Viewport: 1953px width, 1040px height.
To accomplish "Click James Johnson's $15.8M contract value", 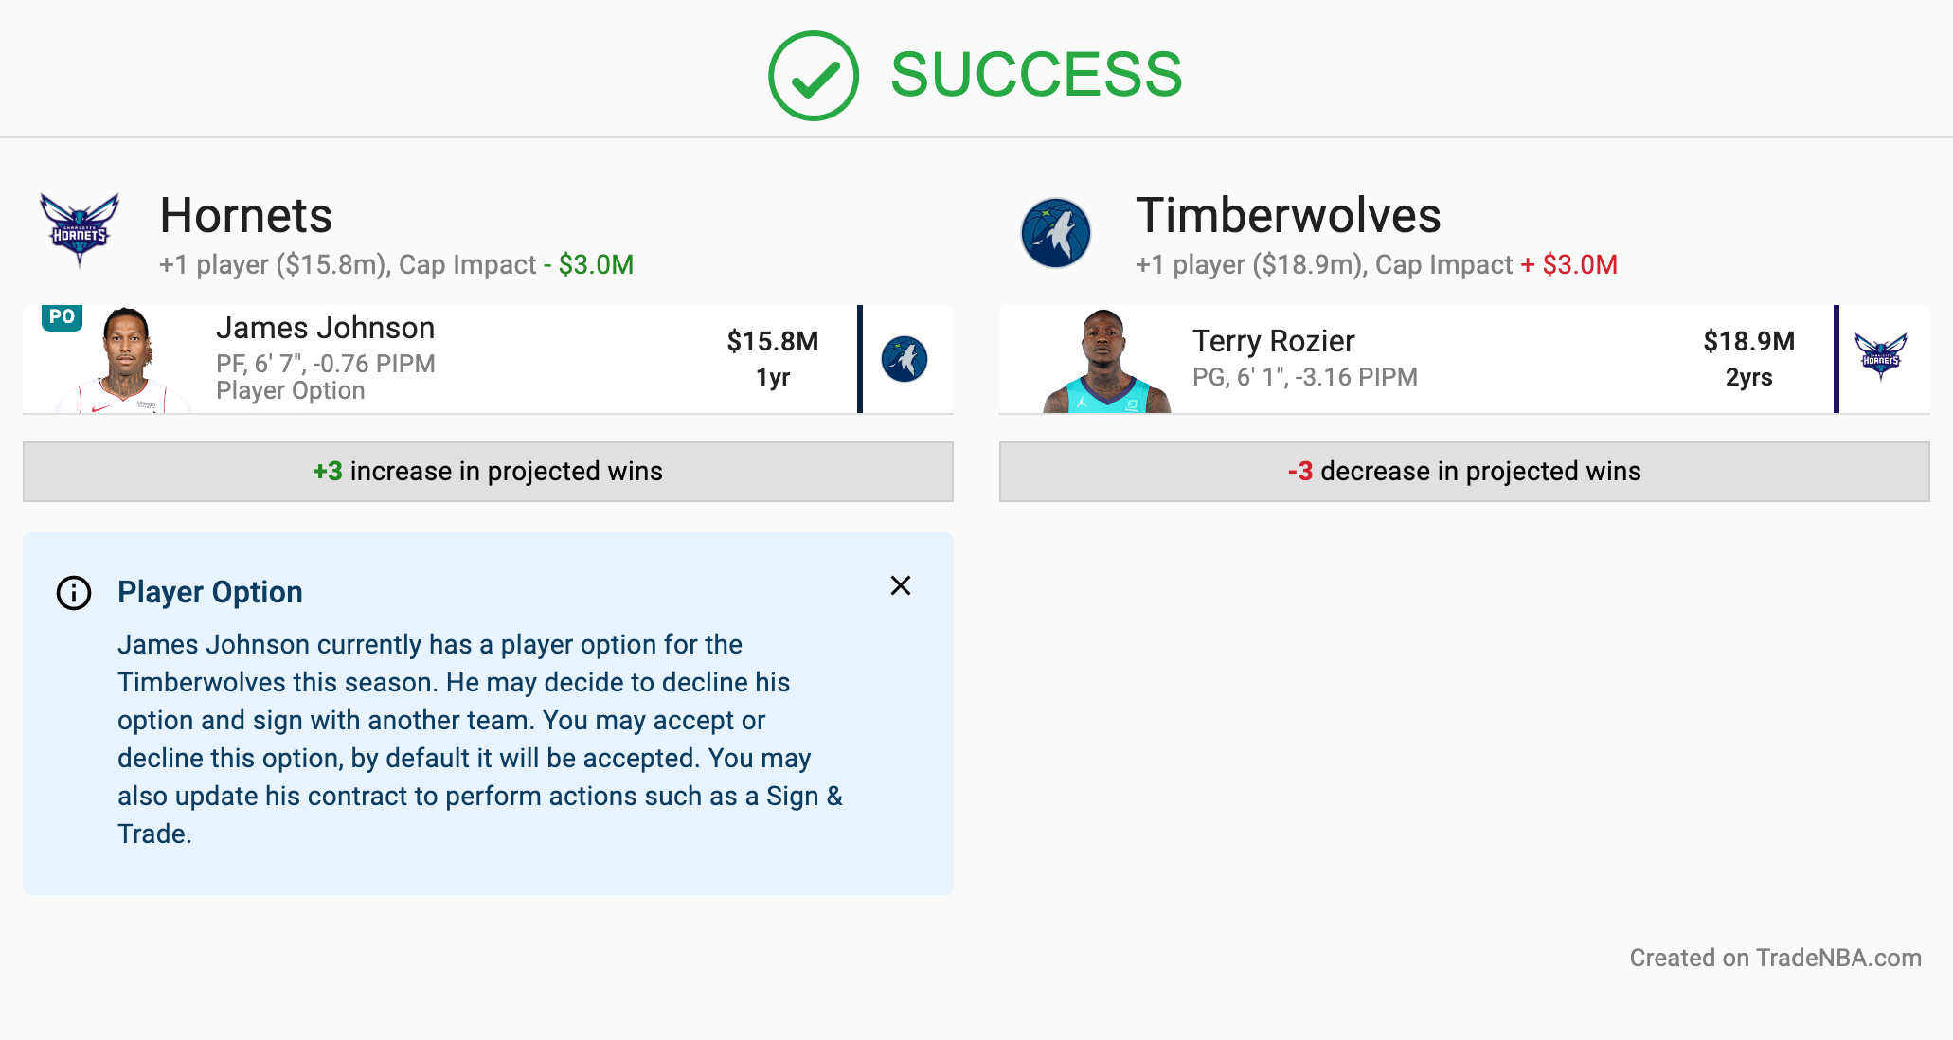I will [773, 341].
